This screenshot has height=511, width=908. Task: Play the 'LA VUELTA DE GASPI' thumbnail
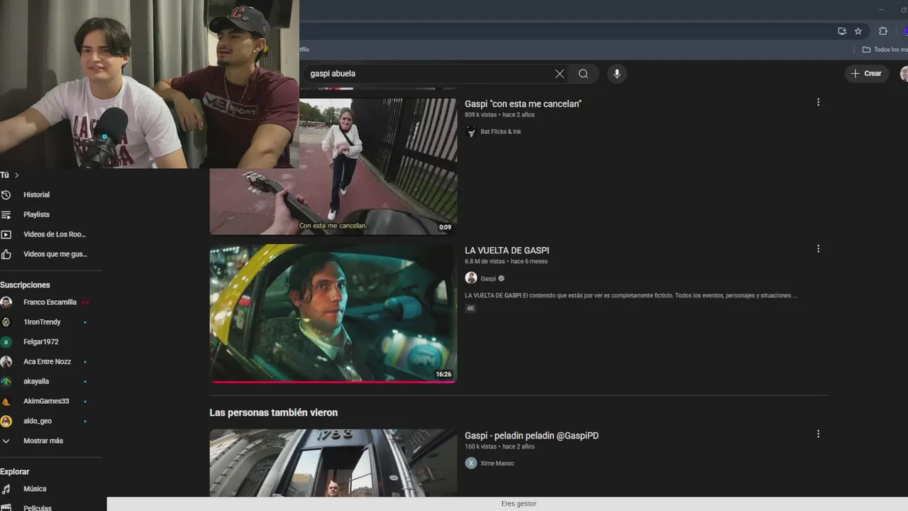(x=333, y=314)
